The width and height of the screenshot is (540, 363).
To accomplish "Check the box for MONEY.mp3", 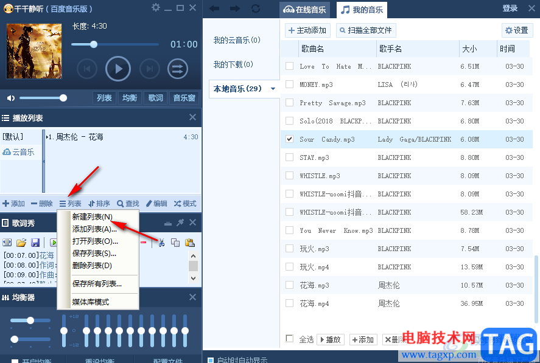I will [x=290, y=85].
